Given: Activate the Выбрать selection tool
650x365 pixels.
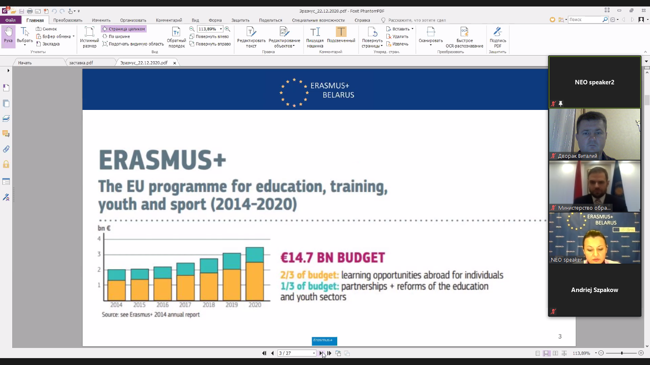Looking at the screenshot, I should (25, 36).
